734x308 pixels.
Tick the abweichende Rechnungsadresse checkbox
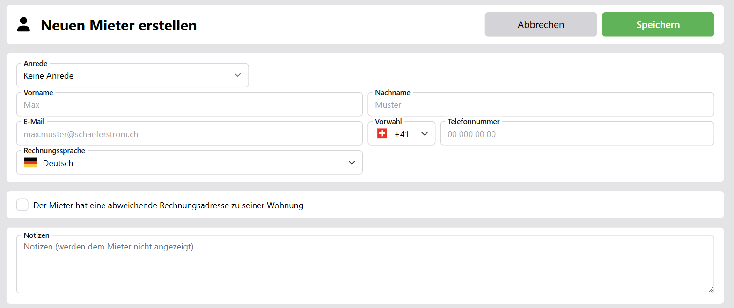coord(22,205)
